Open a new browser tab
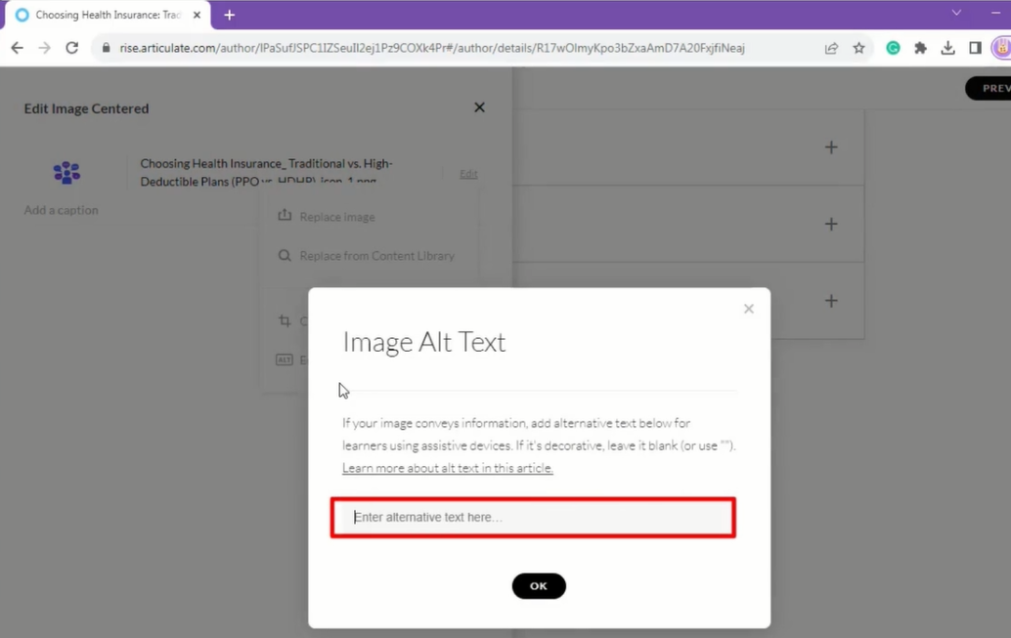 pyautogui.click(x=230, y=15)
